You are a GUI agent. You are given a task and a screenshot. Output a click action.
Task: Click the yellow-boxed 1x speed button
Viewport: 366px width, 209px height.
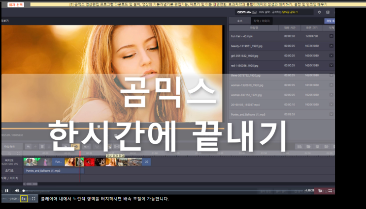tap(24, 199)
